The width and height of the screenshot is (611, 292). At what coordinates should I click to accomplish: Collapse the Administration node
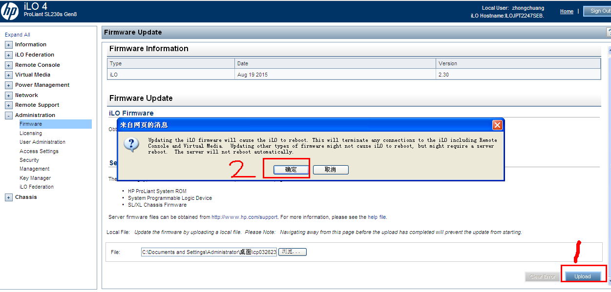pos(8,116)
